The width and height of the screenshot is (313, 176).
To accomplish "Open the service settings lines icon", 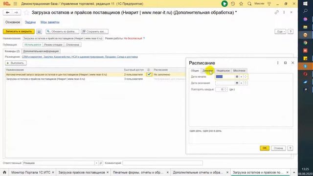I will pos(269,3).
